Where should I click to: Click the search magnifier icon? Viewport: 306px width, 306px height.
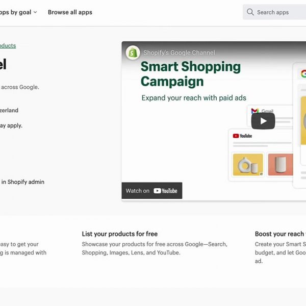(250, 12)
